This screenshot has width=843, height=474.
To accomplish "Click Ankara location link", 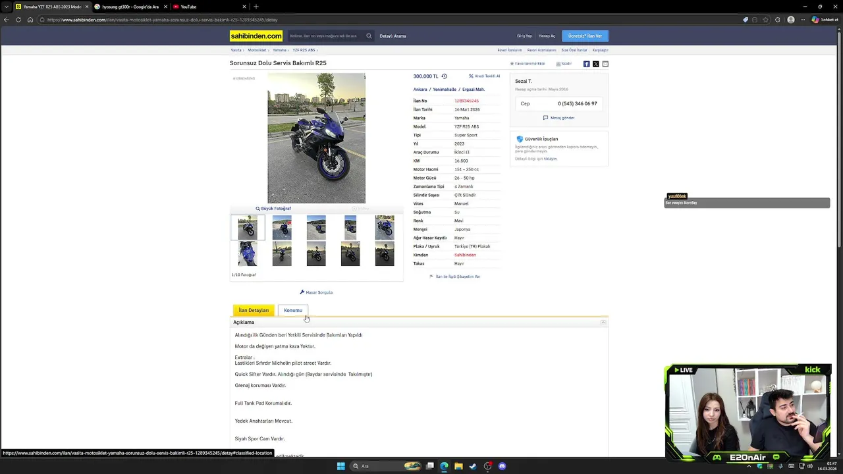I will coord(420,89).
